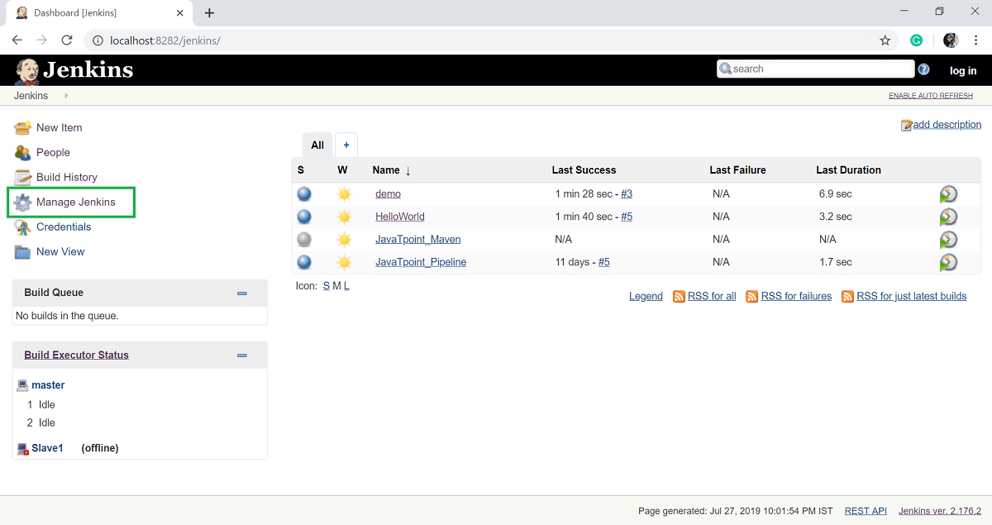This screenshot has width=992, height=525.
Task: Click the Jenkins breadcrumb link
Action: pos(31,96)
